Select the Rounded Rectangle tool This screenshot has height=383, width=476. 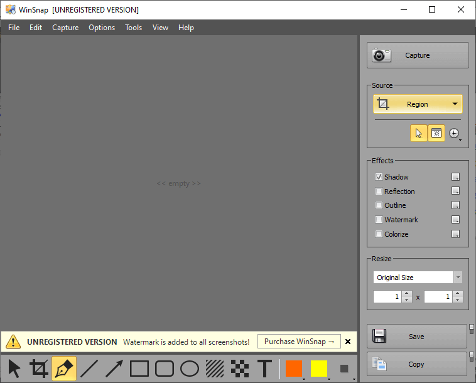pos(165,369)
